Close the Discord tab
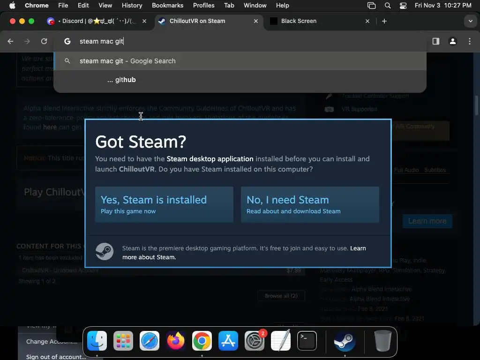The image size is (480, 360). pos(144,21)
